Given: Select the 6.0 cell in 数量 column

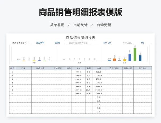Looking at the screenshot, I should pyautogui.click(x=89, y=75).
